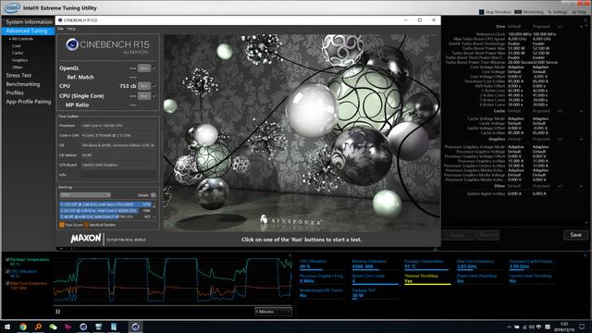Click the Maxon logo
Image resolution: width=592 pixels, height=333 pixels.
point(86,239)
